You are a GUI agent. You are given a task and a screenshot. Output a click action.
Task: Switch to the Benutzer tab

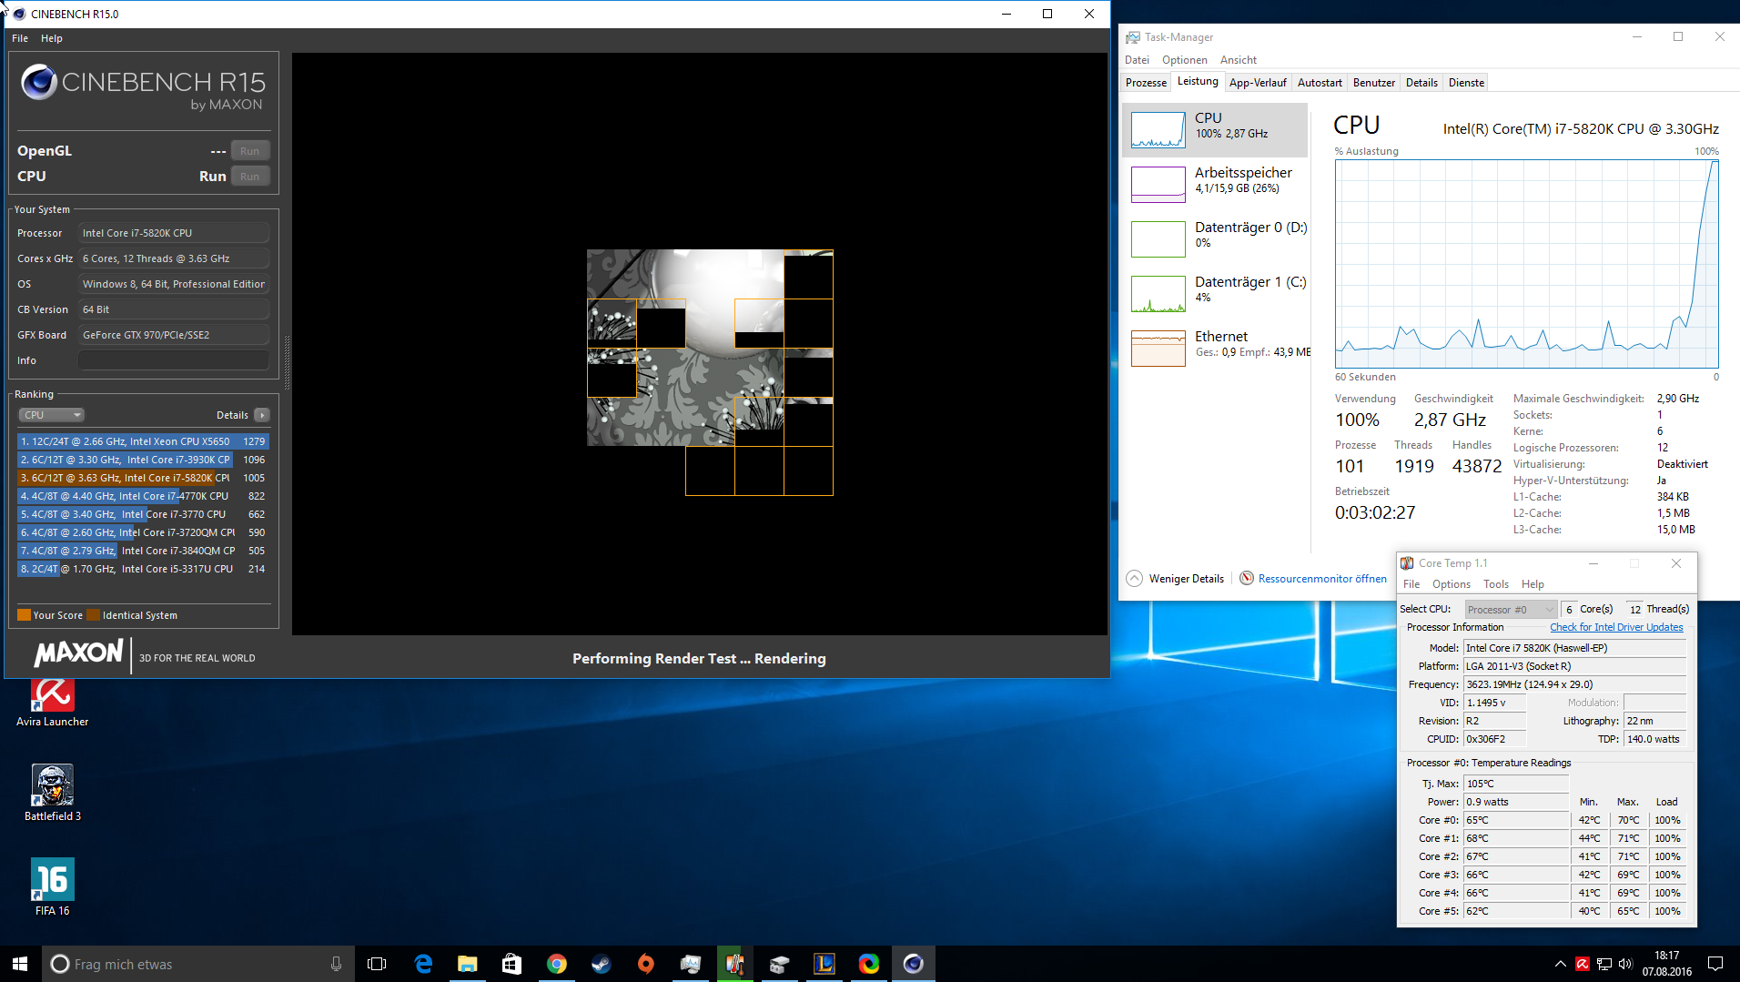[1373, 83]
